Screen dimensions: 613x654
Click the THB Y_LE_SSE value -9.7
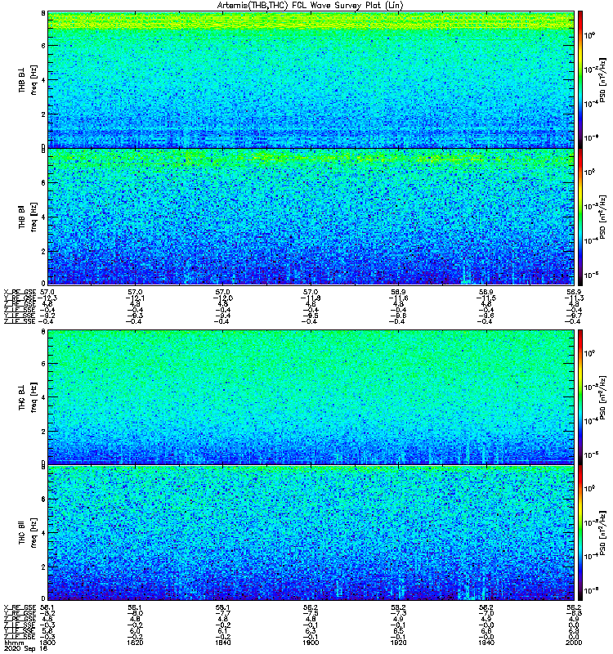coord(574,316)
